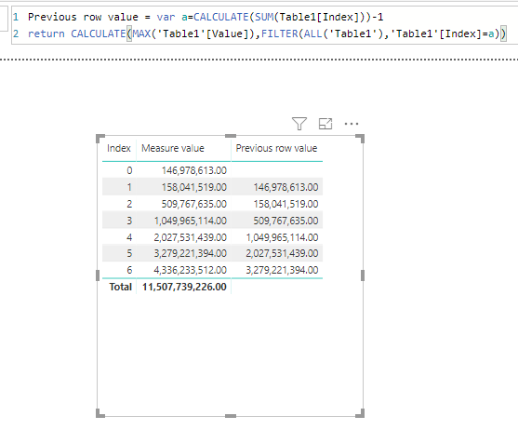This screenshot has width=518, height=443.
Task: Select the top-middle resize handle of table
Action: [x=231, y=136]
